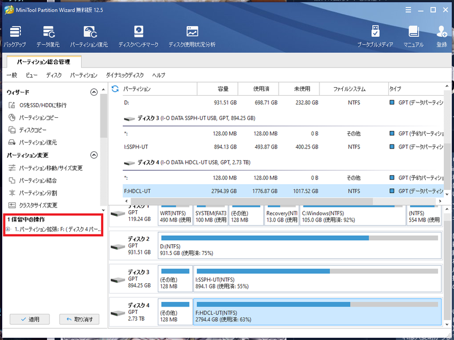Choose パーティション移動/サイズ変更 operation

51,168
